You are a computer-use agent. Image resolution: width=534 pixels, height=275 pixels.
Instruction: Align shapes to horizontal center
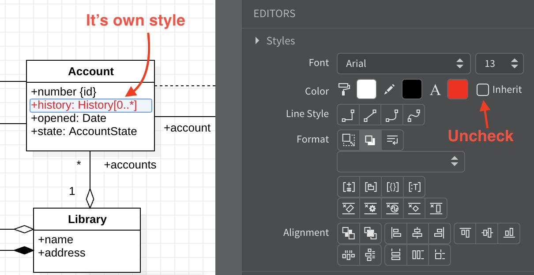417,233
